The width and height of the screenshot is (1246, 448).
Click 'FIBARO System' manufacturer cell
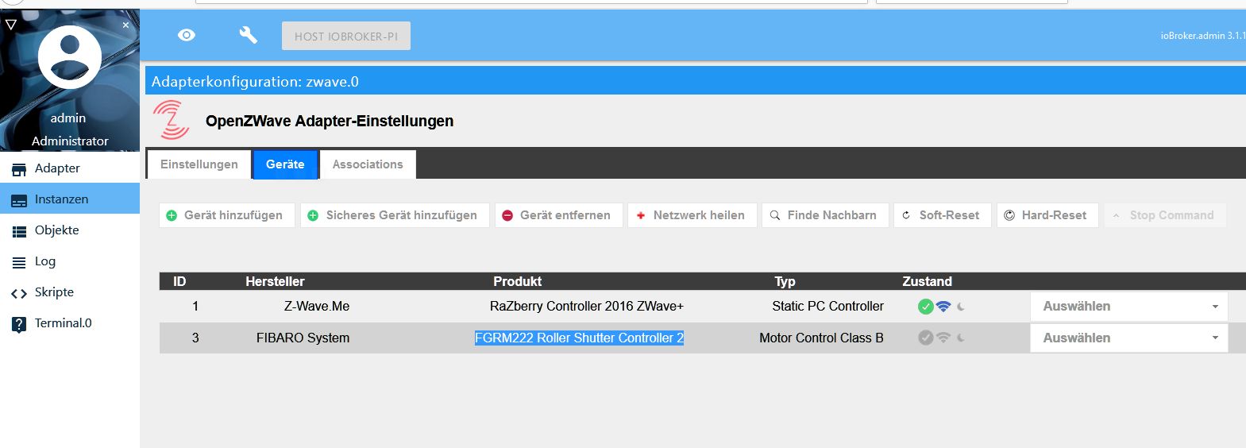tap(303, 338)
